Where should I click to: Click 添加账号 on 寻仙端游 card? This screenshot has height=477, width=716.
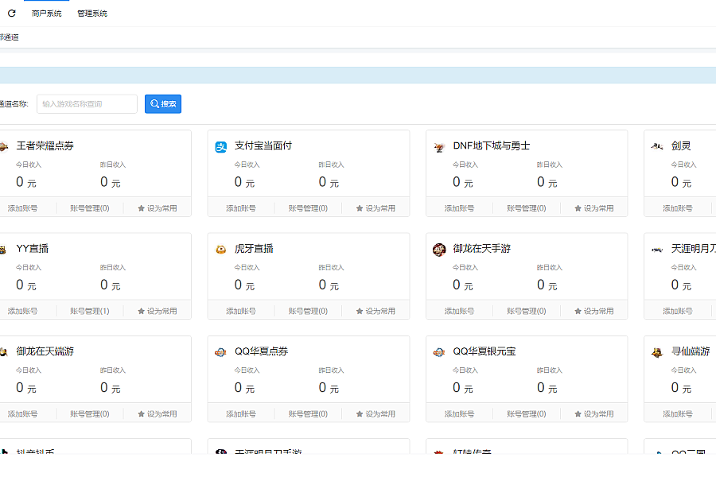[x=677, y=414]
